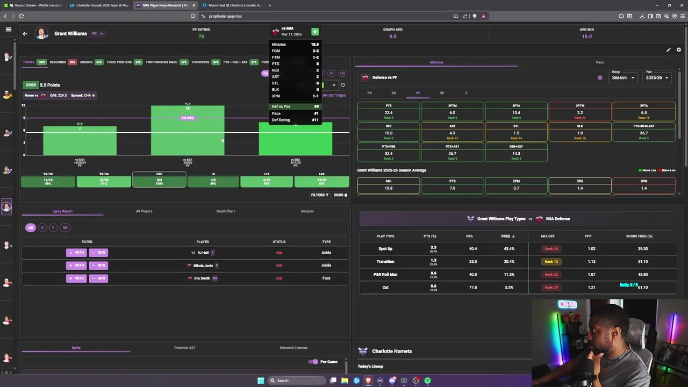688x387 pixels.
Task: Click WITH filter for PJ Hall
Action: pyautogui.click(x=76, y=253)
